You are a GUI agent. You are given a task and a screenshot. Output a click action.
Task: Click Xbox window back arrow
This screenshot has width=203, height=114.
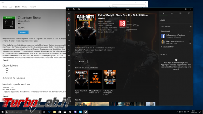pyautogui.click(x=69, y=9)
